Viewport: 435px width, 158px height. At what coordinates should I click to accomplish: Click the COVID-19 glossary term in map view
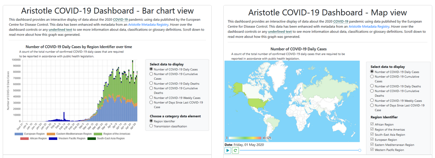341,22
